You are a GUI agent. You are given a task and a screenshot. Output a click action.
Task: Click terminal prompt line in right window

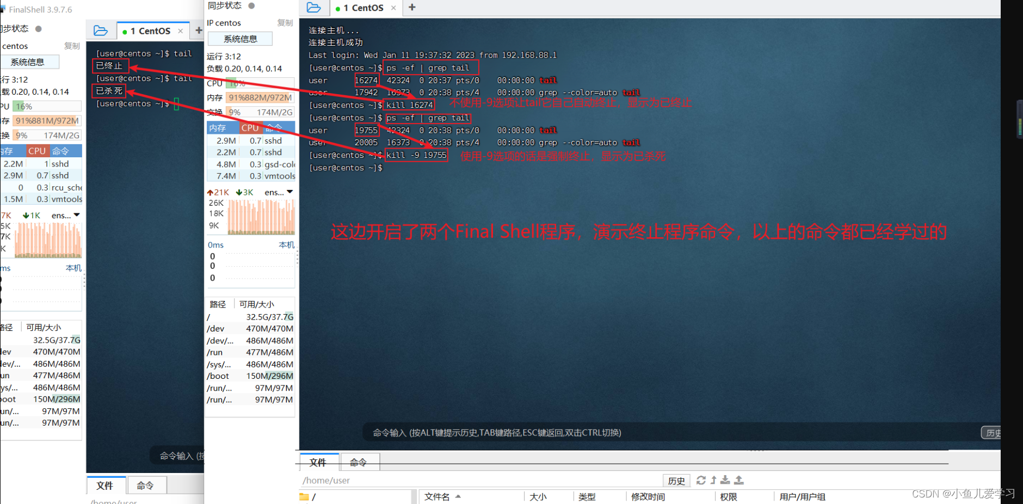click(346, 168)
